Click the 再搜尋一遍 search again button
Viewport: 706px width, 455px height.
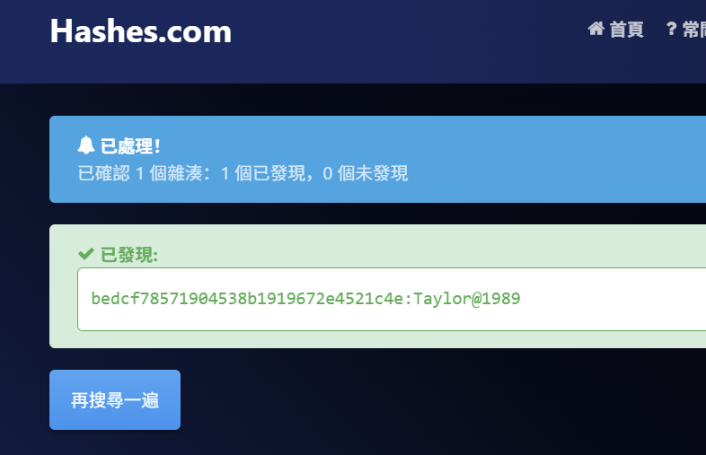coord(115,399)
